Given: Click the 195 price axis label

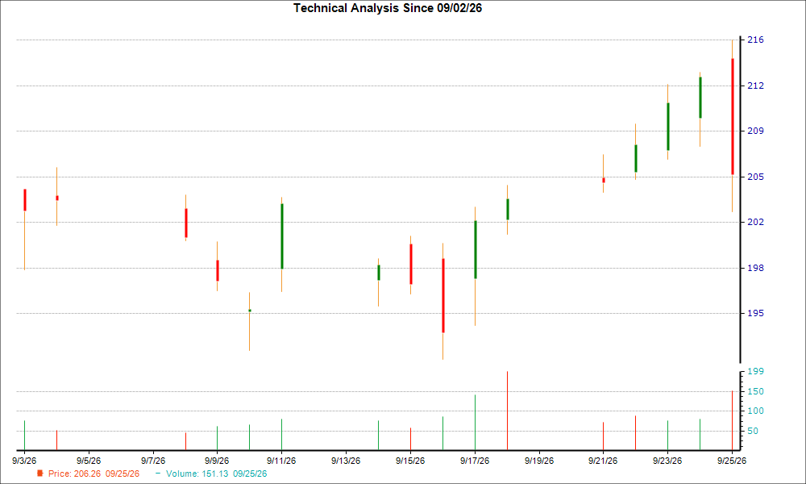Looking at the screenshot, I should tap(755, 313).
